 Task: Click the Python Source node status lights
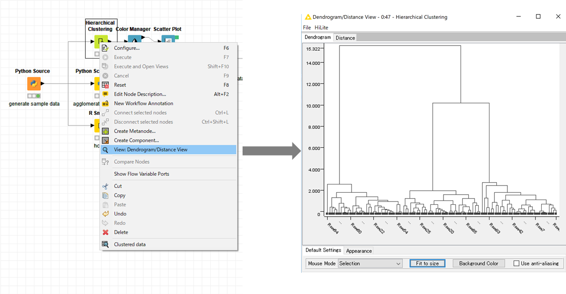pyautogui.click(x=34, y=96)
